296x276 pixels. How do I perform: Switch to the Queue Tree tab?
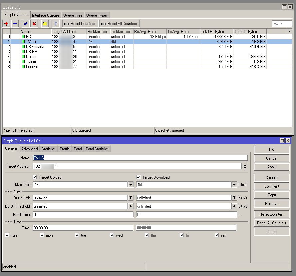click(73, 15)
